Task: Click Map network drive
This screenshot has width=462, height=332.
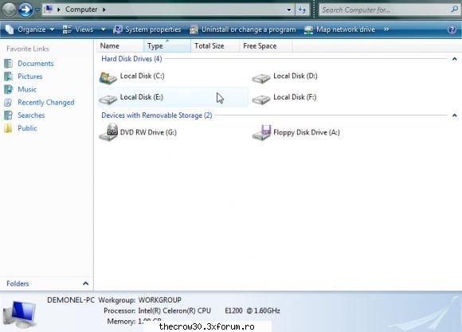Action: click(x=339, y=29)
